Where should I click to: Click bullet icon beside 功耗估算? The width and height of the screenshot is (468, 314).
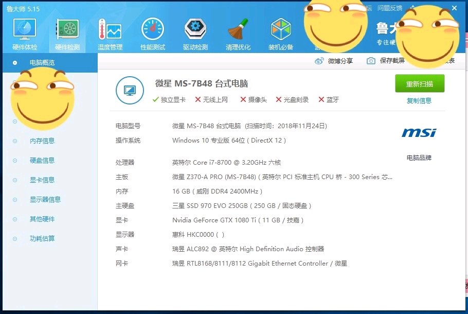14,239
